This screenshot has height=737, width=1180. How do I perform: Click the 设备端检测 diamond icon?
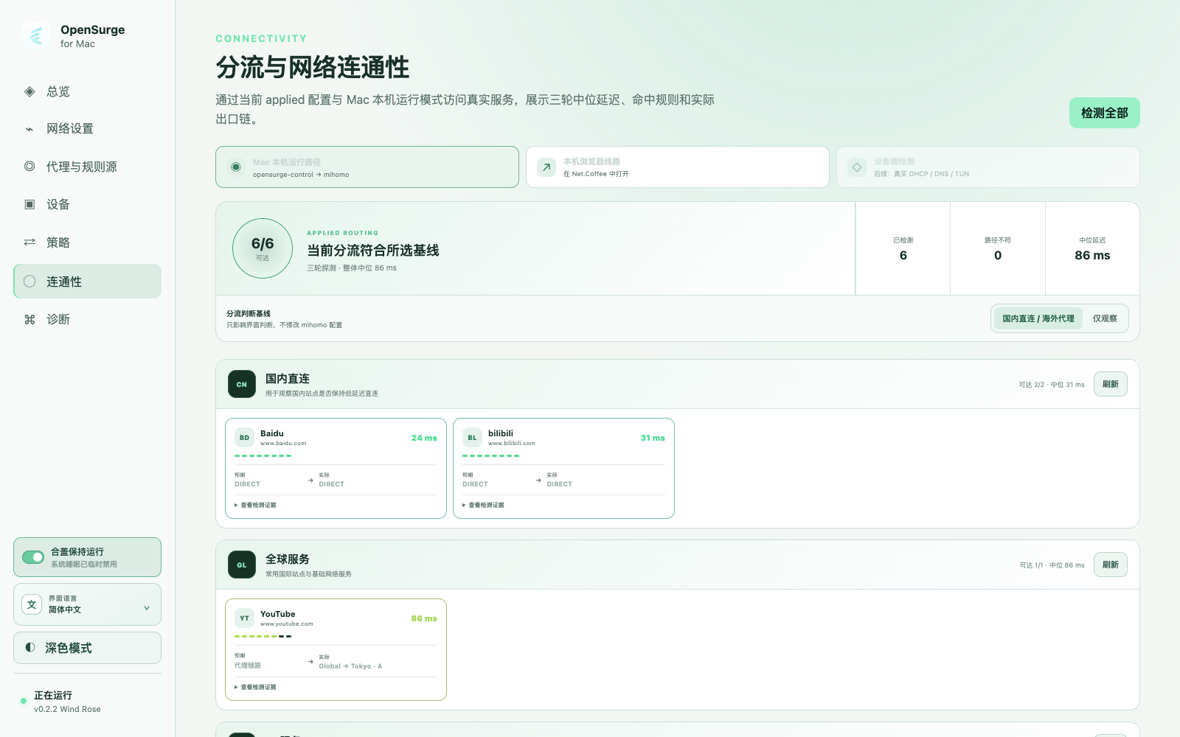tap(857, 167)
